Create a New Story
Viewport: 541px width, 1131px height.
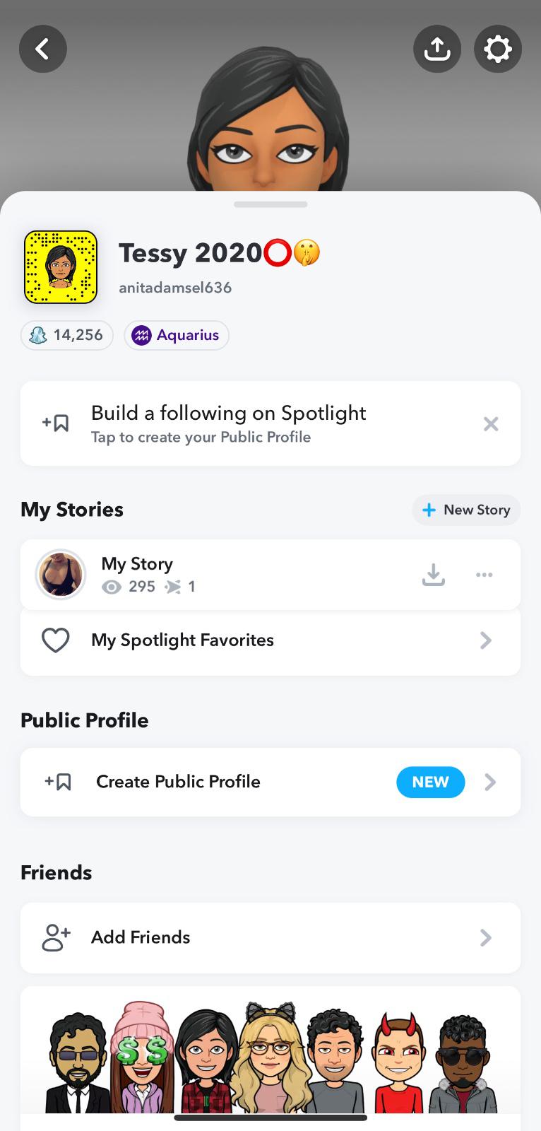pyautogui.click(x=466, y=510)
